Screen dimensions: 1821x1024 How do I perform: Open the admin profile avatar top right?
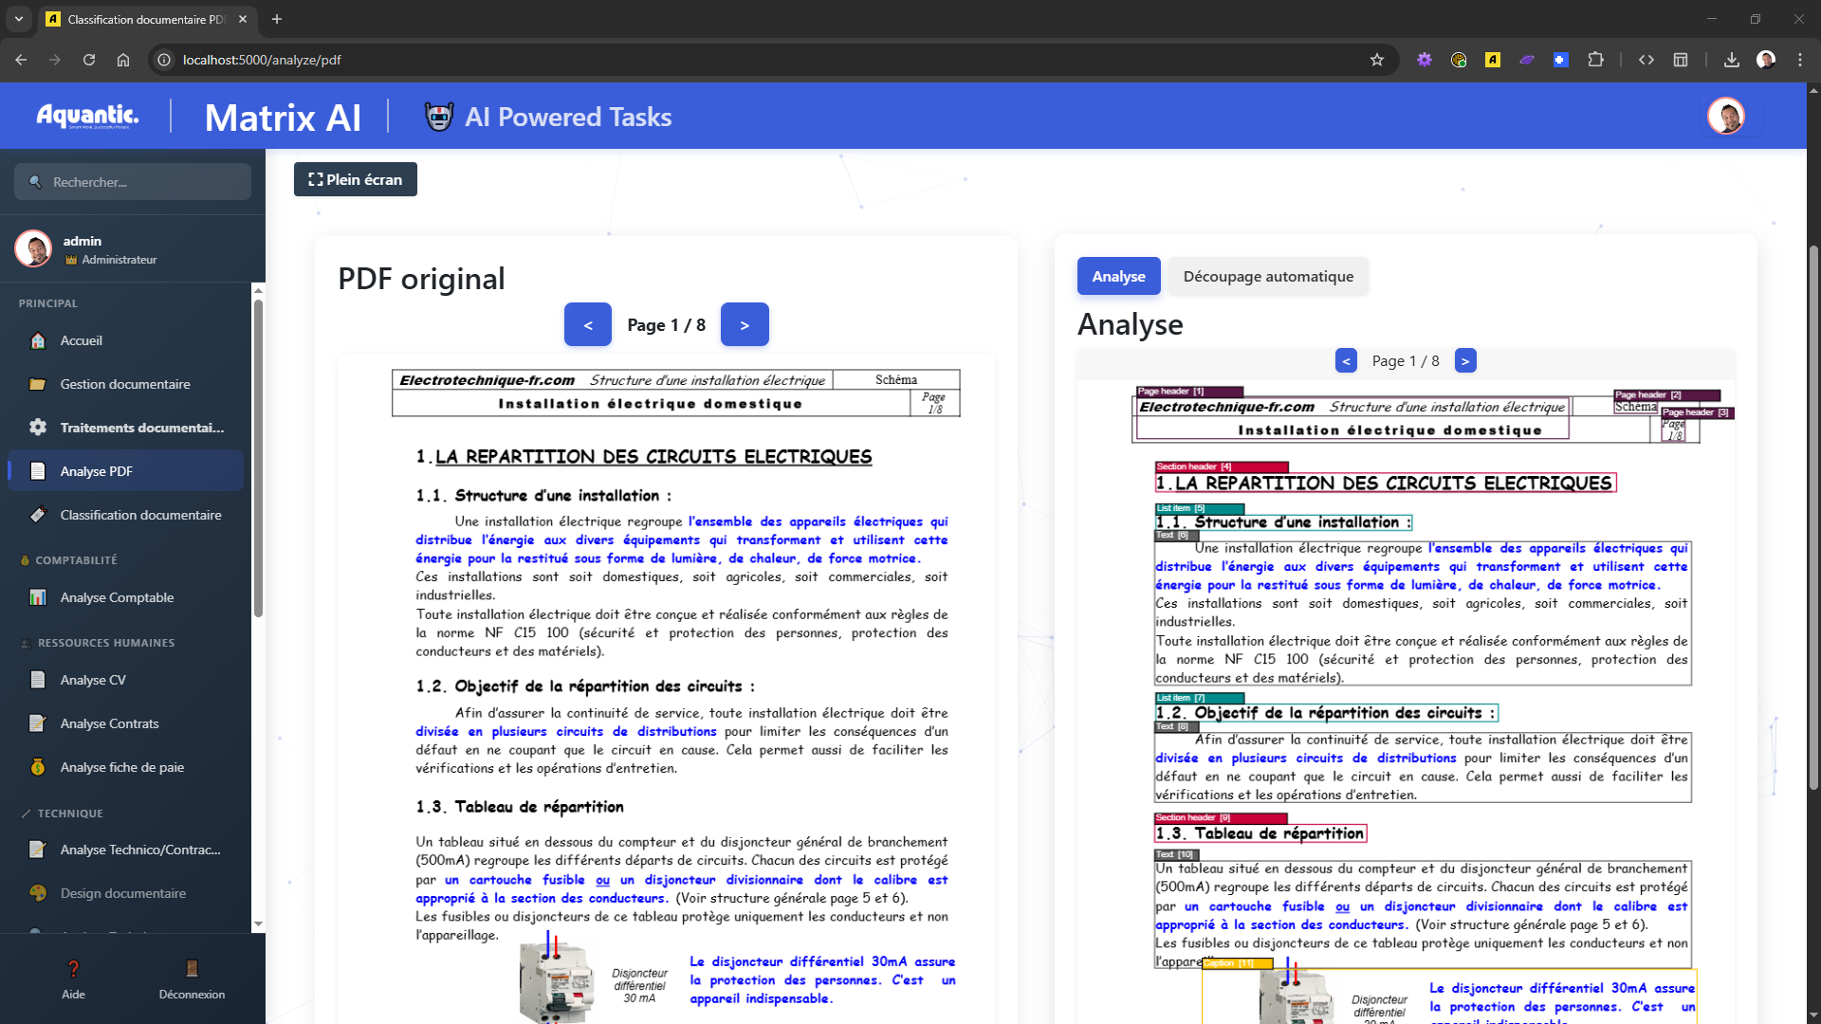click(1728, 116)
